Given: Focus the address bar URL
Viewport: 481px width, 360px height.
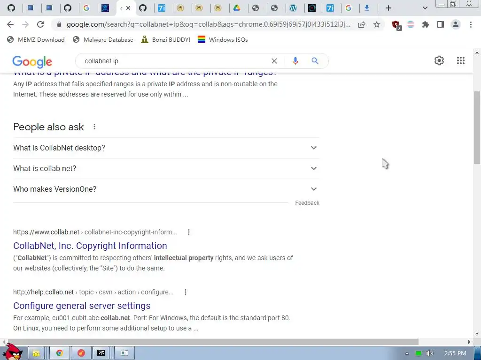Looking at the screenshot, I should click(209, 24).
